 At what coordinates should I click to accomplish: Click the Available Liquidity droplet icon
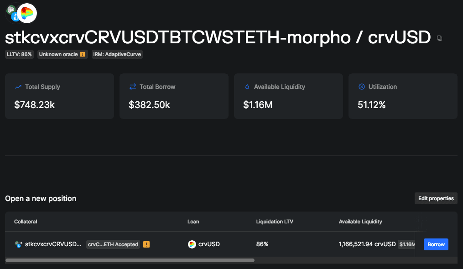tap(247, 87)
